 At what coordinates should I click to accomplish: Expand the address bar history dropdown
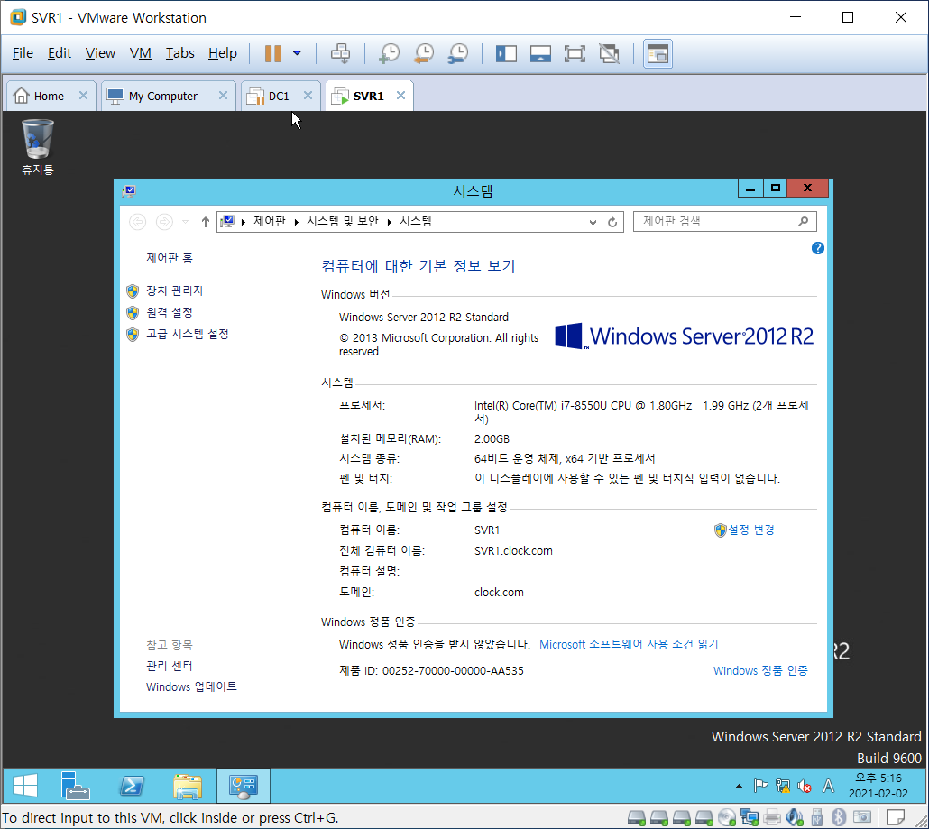[x=593, y=222]
